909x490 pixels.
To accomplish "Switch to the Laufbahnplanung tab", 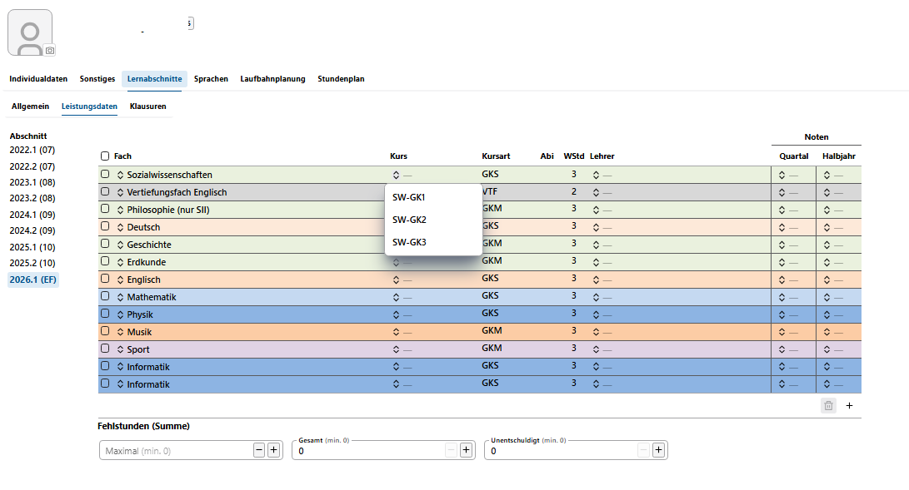I will [x=272, y=79].
